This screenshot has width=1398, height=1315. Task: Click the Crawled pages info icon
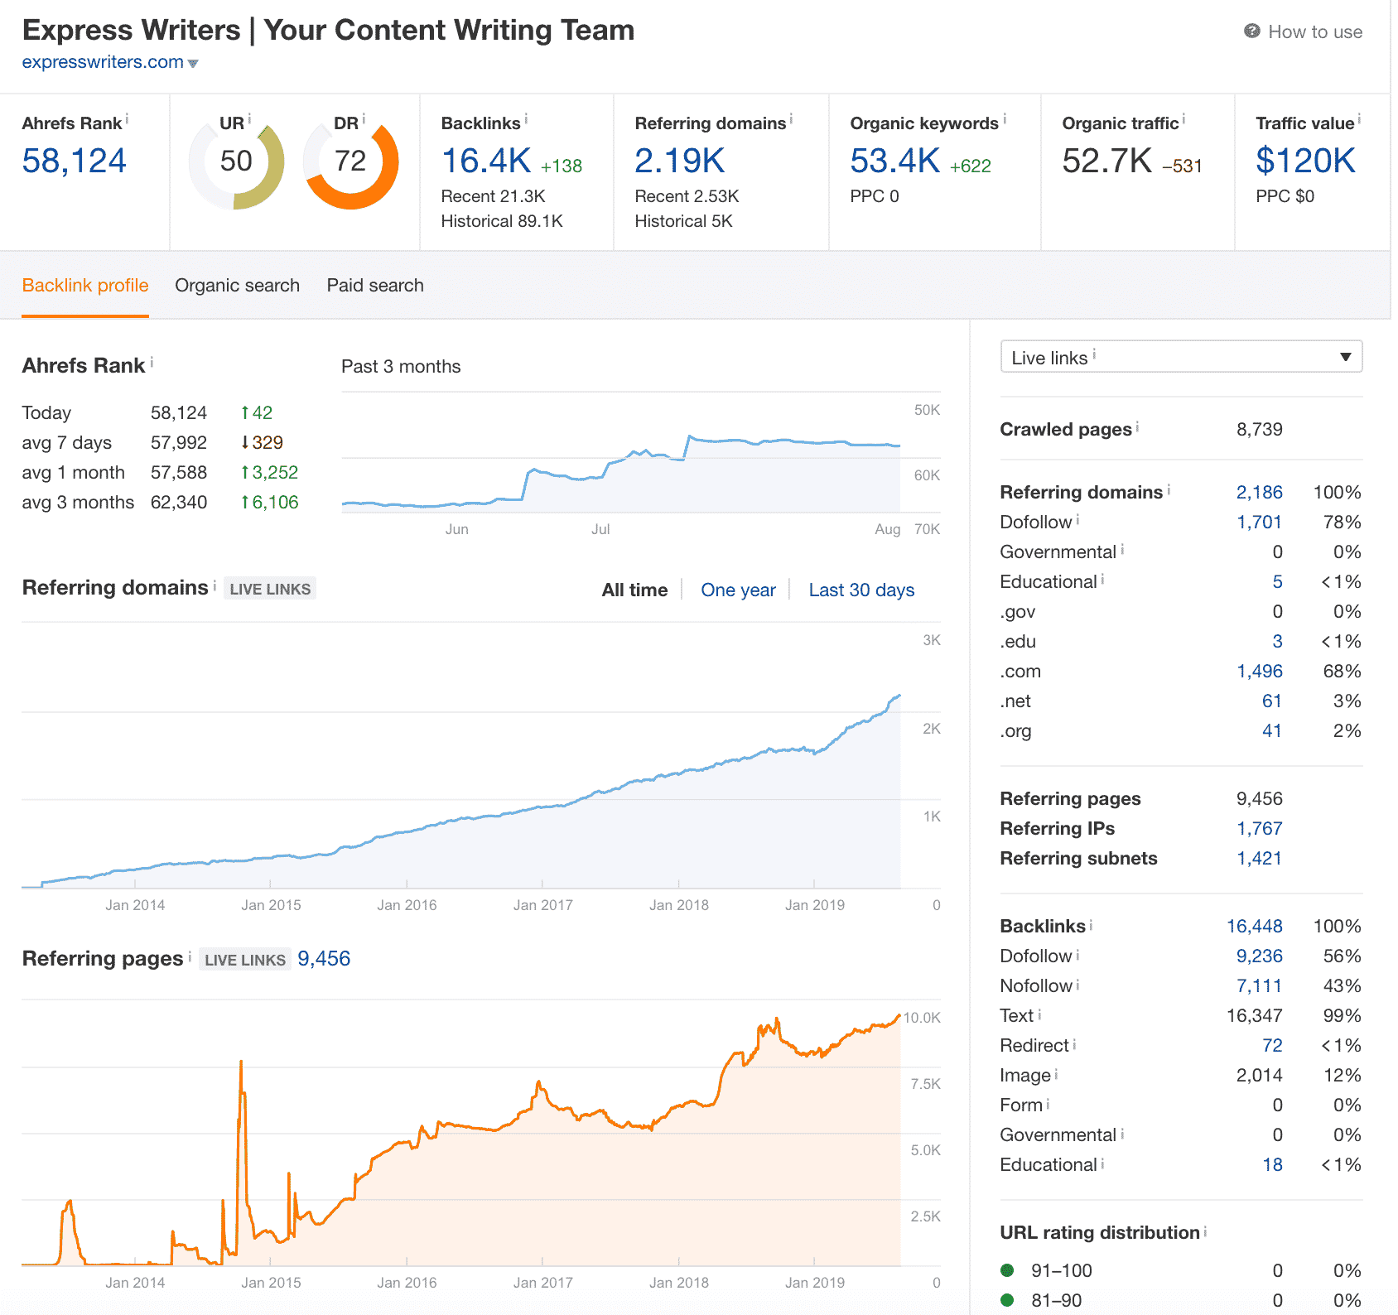(x=1137, y=426)
